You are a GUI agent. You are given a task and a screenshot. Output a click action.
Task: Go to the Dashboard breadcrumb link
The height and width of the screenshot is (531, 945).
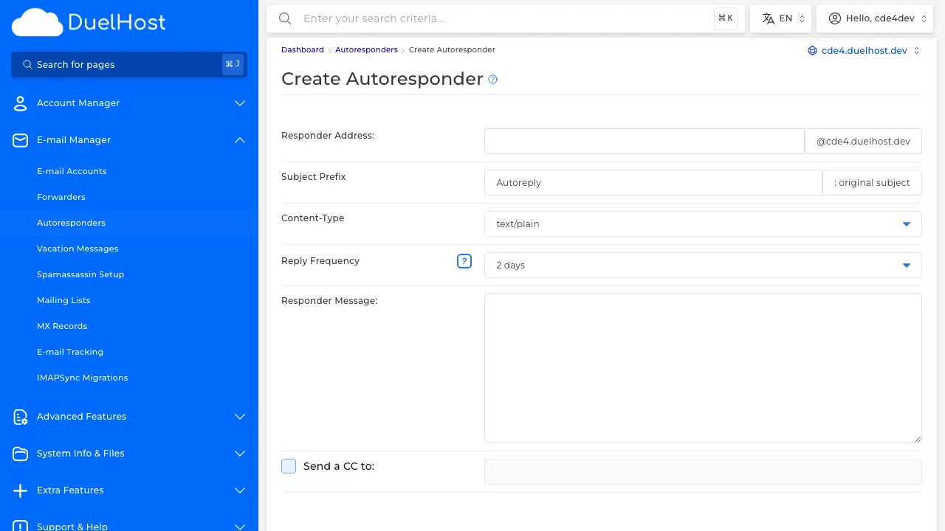pyautogui.click(x=303, y=49)
